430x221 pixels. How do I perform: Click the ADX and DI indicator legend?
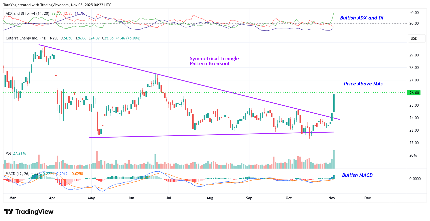point(27,13)
